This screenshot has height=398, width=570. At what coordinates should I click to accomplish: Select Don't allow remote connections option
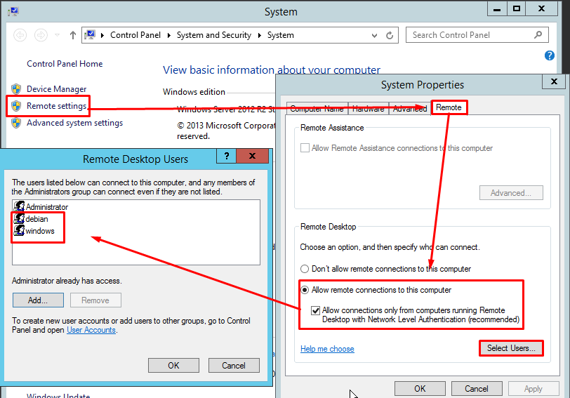pos(305,269)
